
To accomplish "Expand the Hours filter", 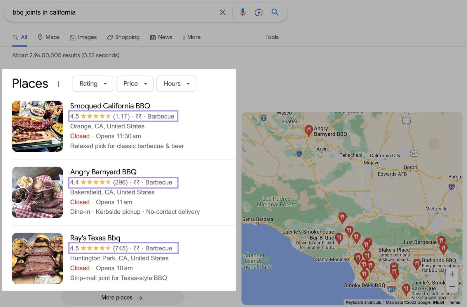I will (x=176, y=84).
